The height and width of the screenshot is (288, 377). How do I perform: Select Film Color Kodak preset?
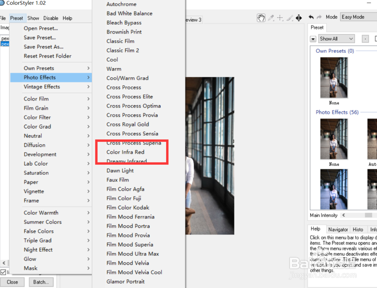128,208
